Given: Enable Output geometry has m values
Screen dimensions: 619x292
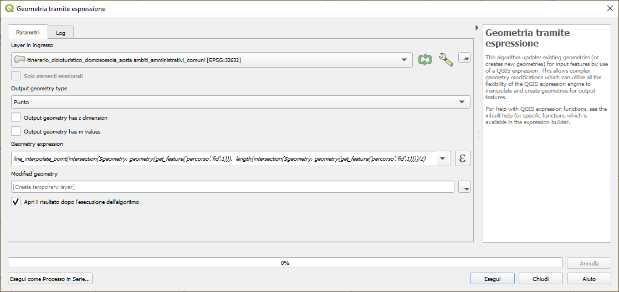Looking at the screenshot, I should [16, 131].
